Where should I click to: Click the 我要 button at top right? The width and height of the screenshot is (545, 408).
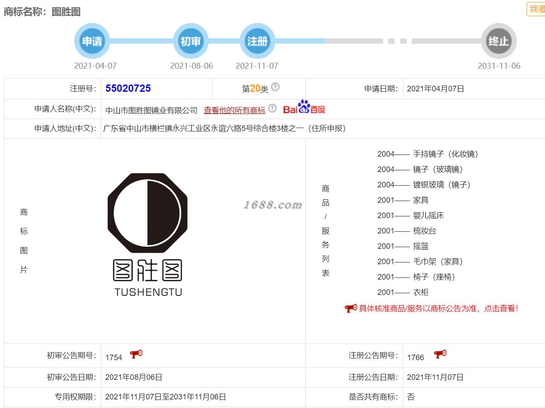point(536,9)
